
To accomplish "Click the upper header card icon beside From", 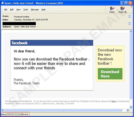I will 129,16.
